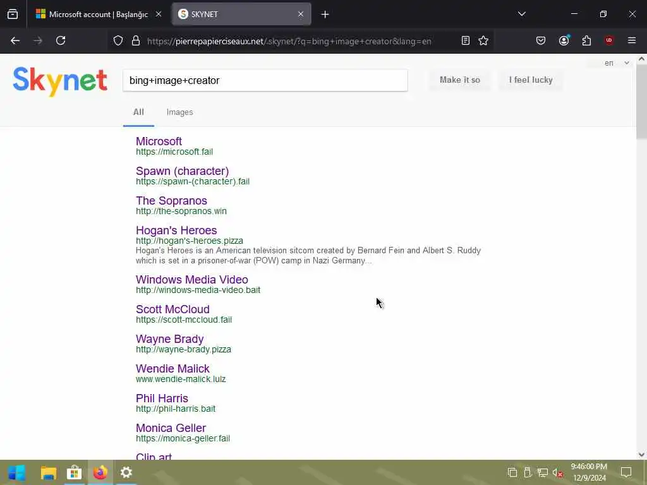The height and width of the screenshot is (485, 647).
Task: Click the page vertical scrollbar thumb
Action: [x=641, y=101]
